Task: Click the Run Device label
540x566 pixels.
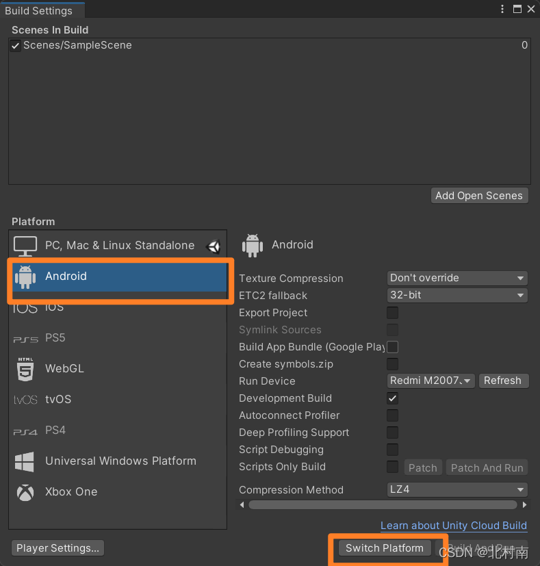Action: coord(267,381)
